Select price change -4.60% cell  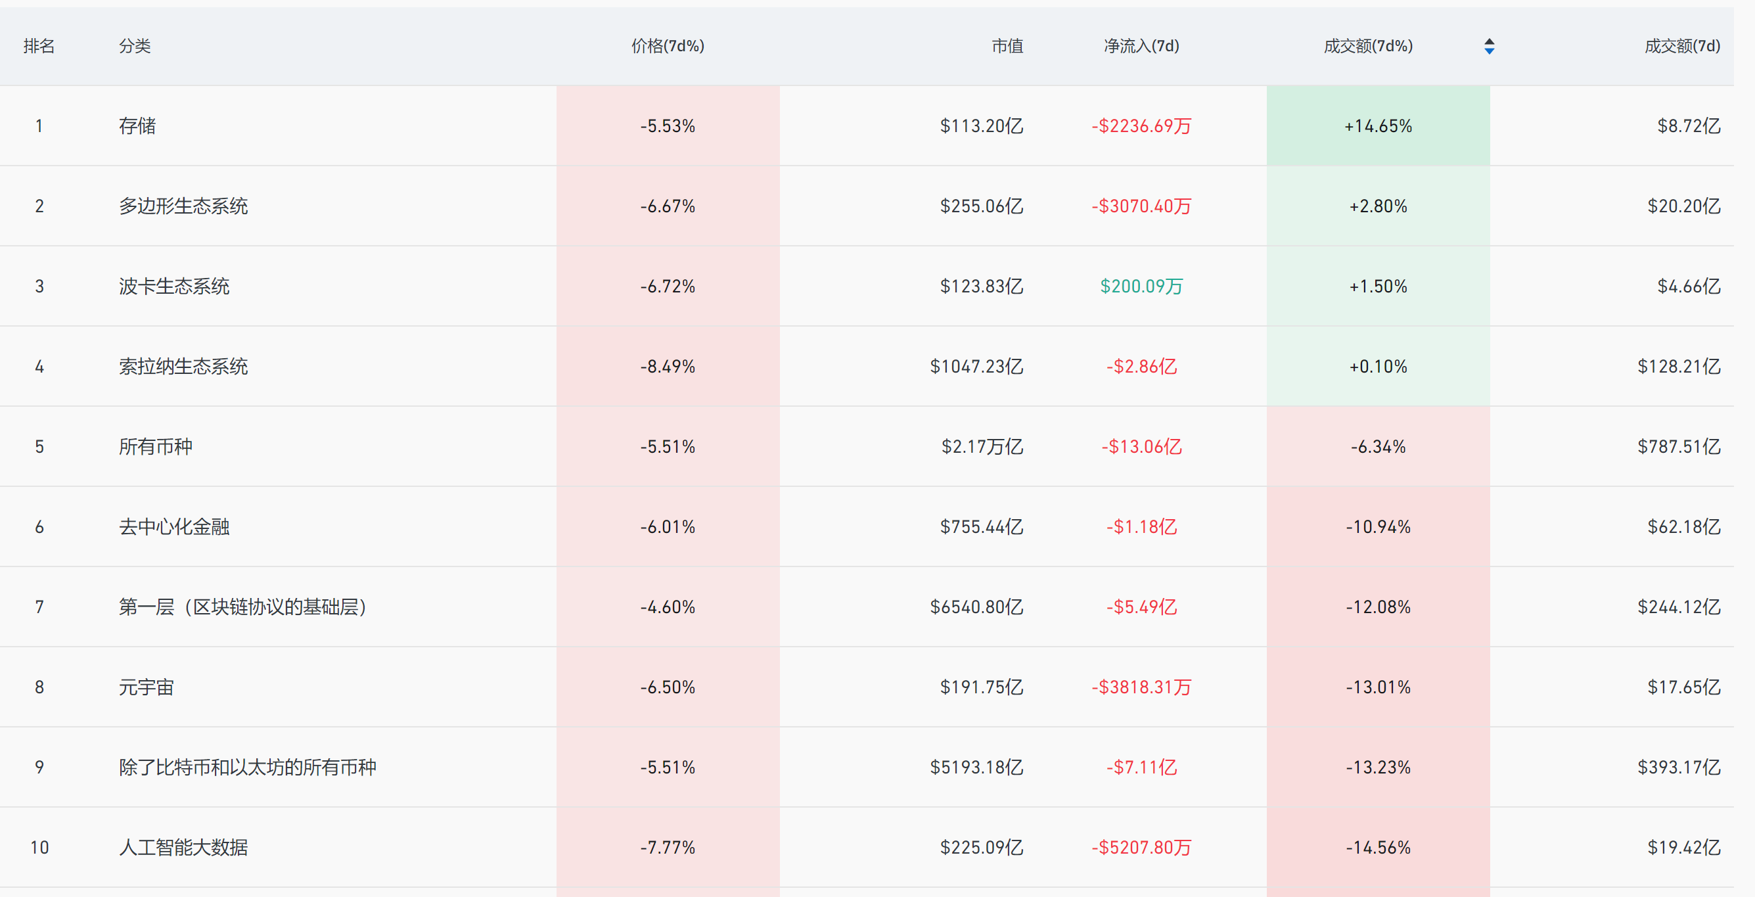668,607
